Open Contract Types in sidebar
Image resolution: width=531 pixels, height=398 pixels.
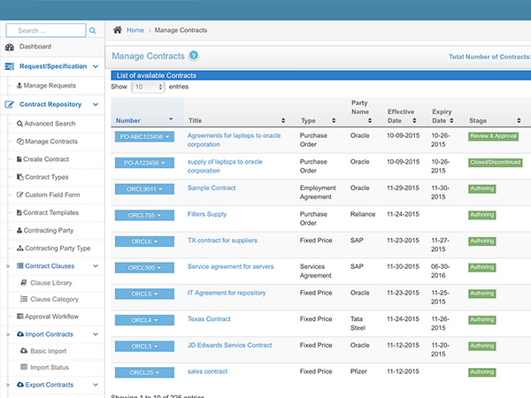(47, 177)
